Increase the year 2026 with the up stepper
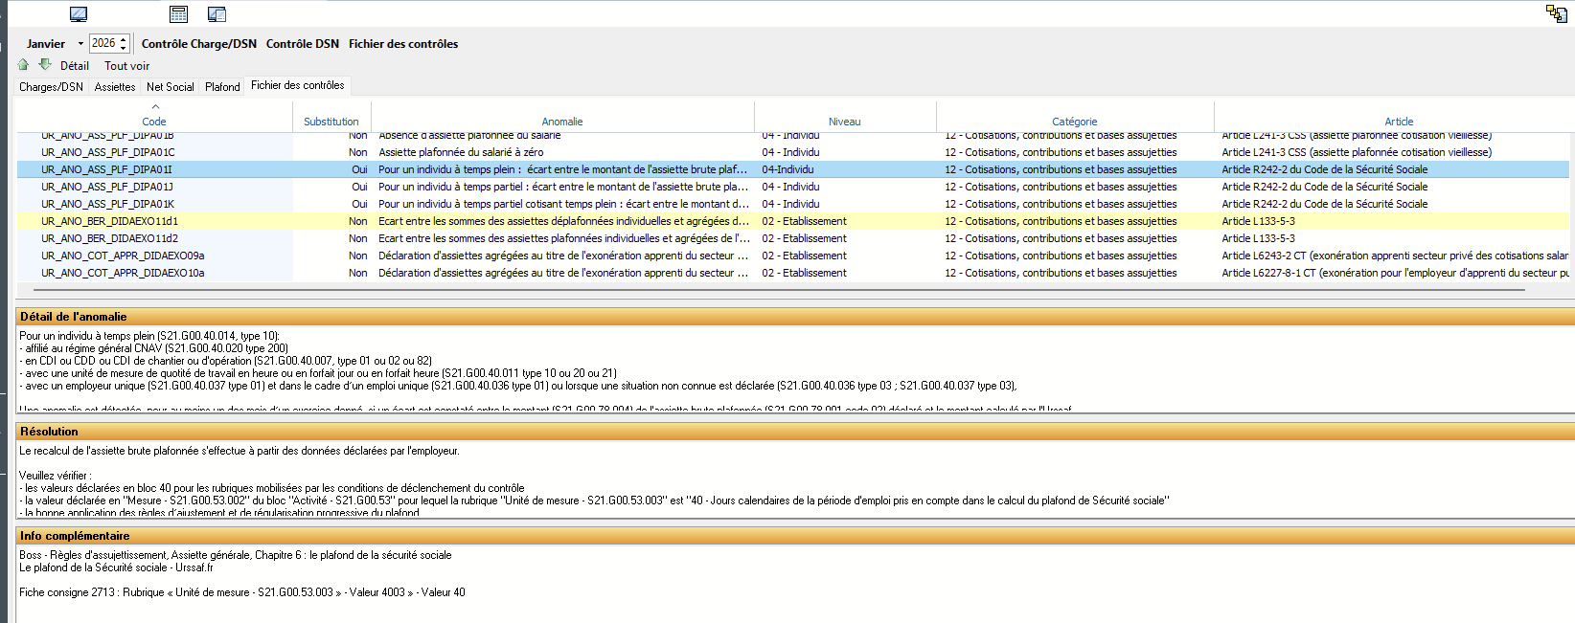Image resolution: width=1575 pixels, height=623 pixels. coord(124,39)
